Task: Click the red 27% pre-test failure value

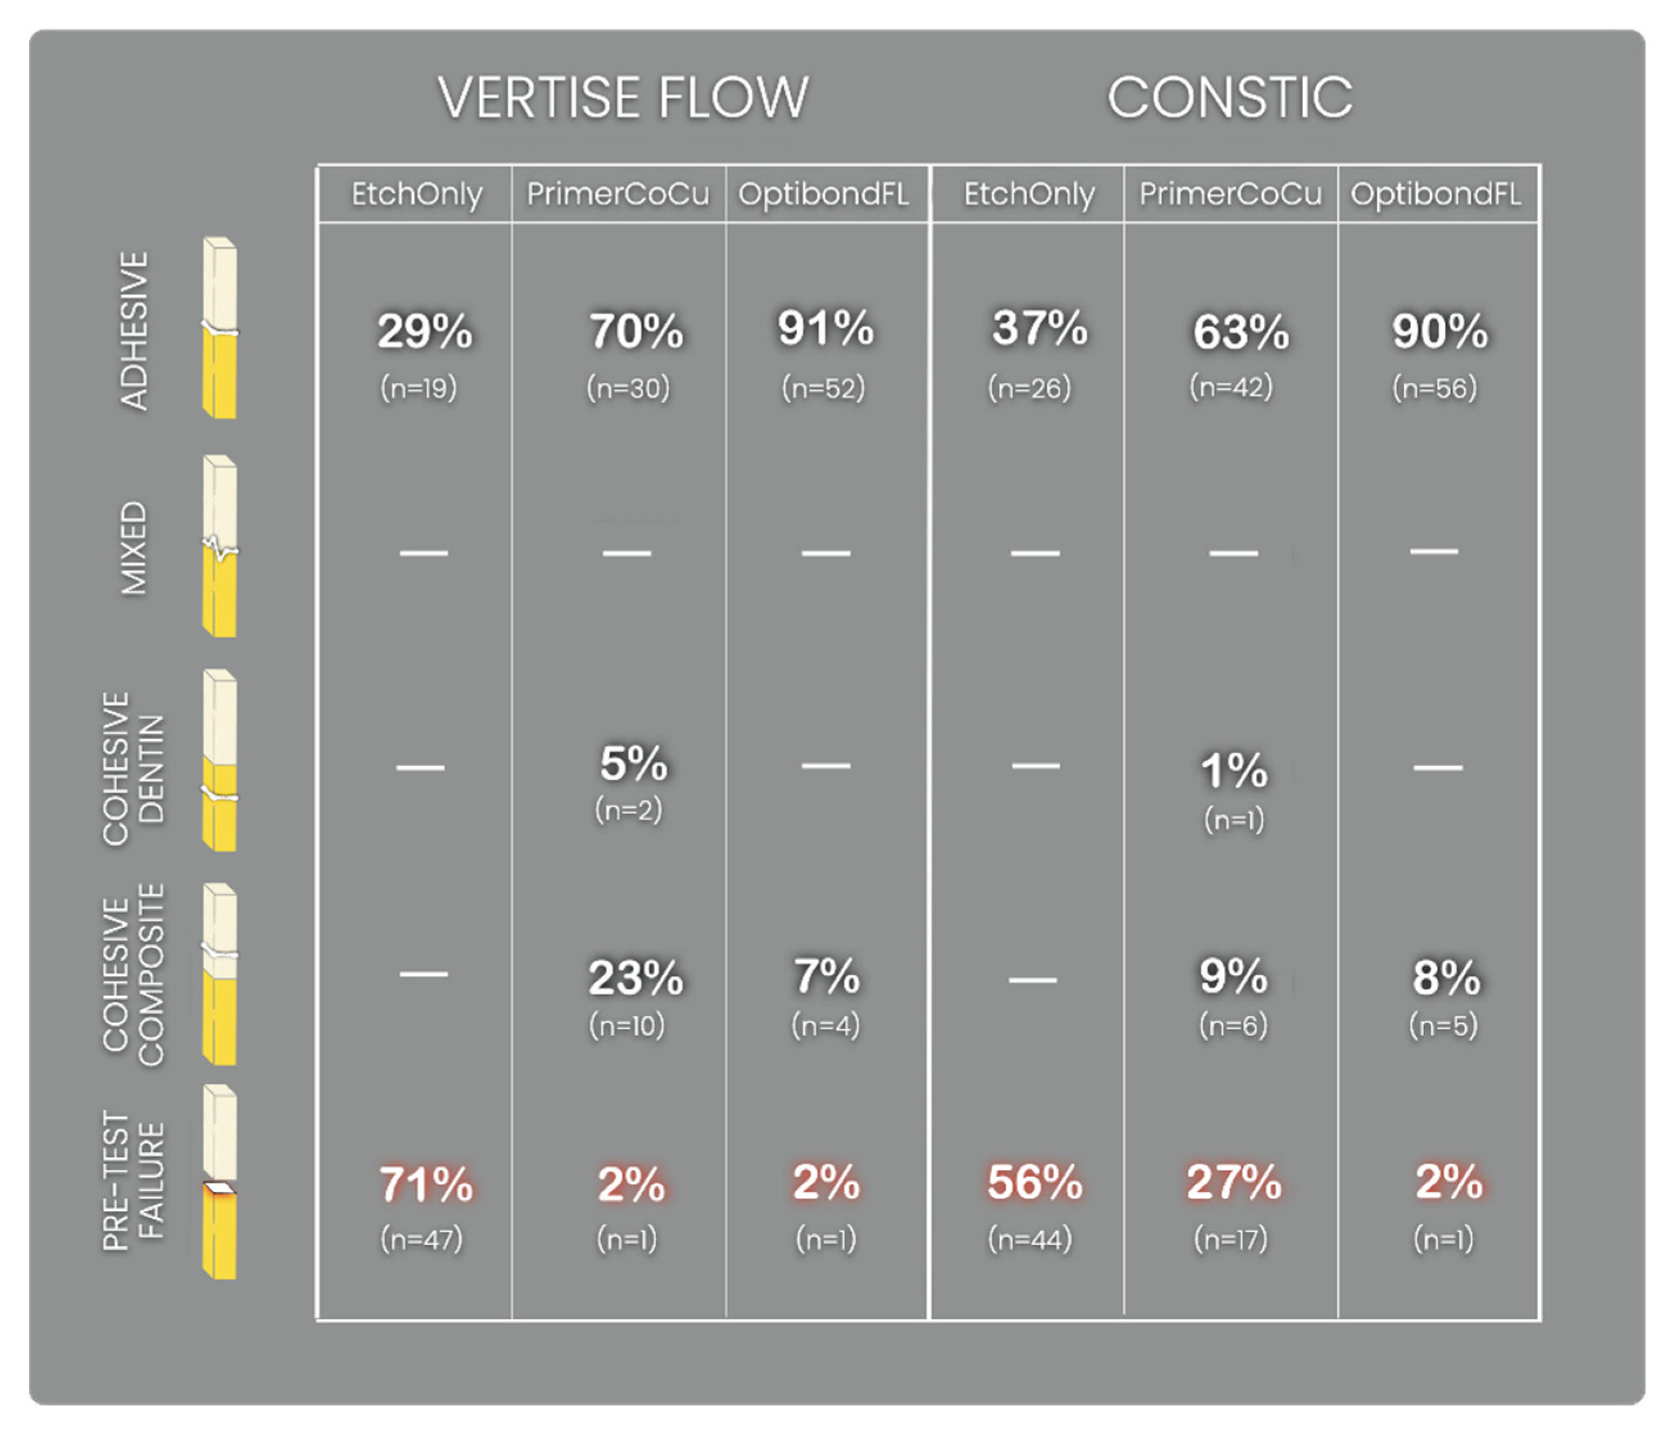Action: tap(1233, 1182)
